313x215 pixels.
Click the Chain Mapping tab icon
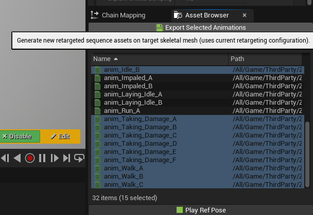tap(95, 15)
